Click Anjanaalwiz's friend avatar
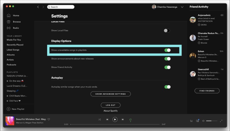230x131 pixels. (x=193, y=20)
